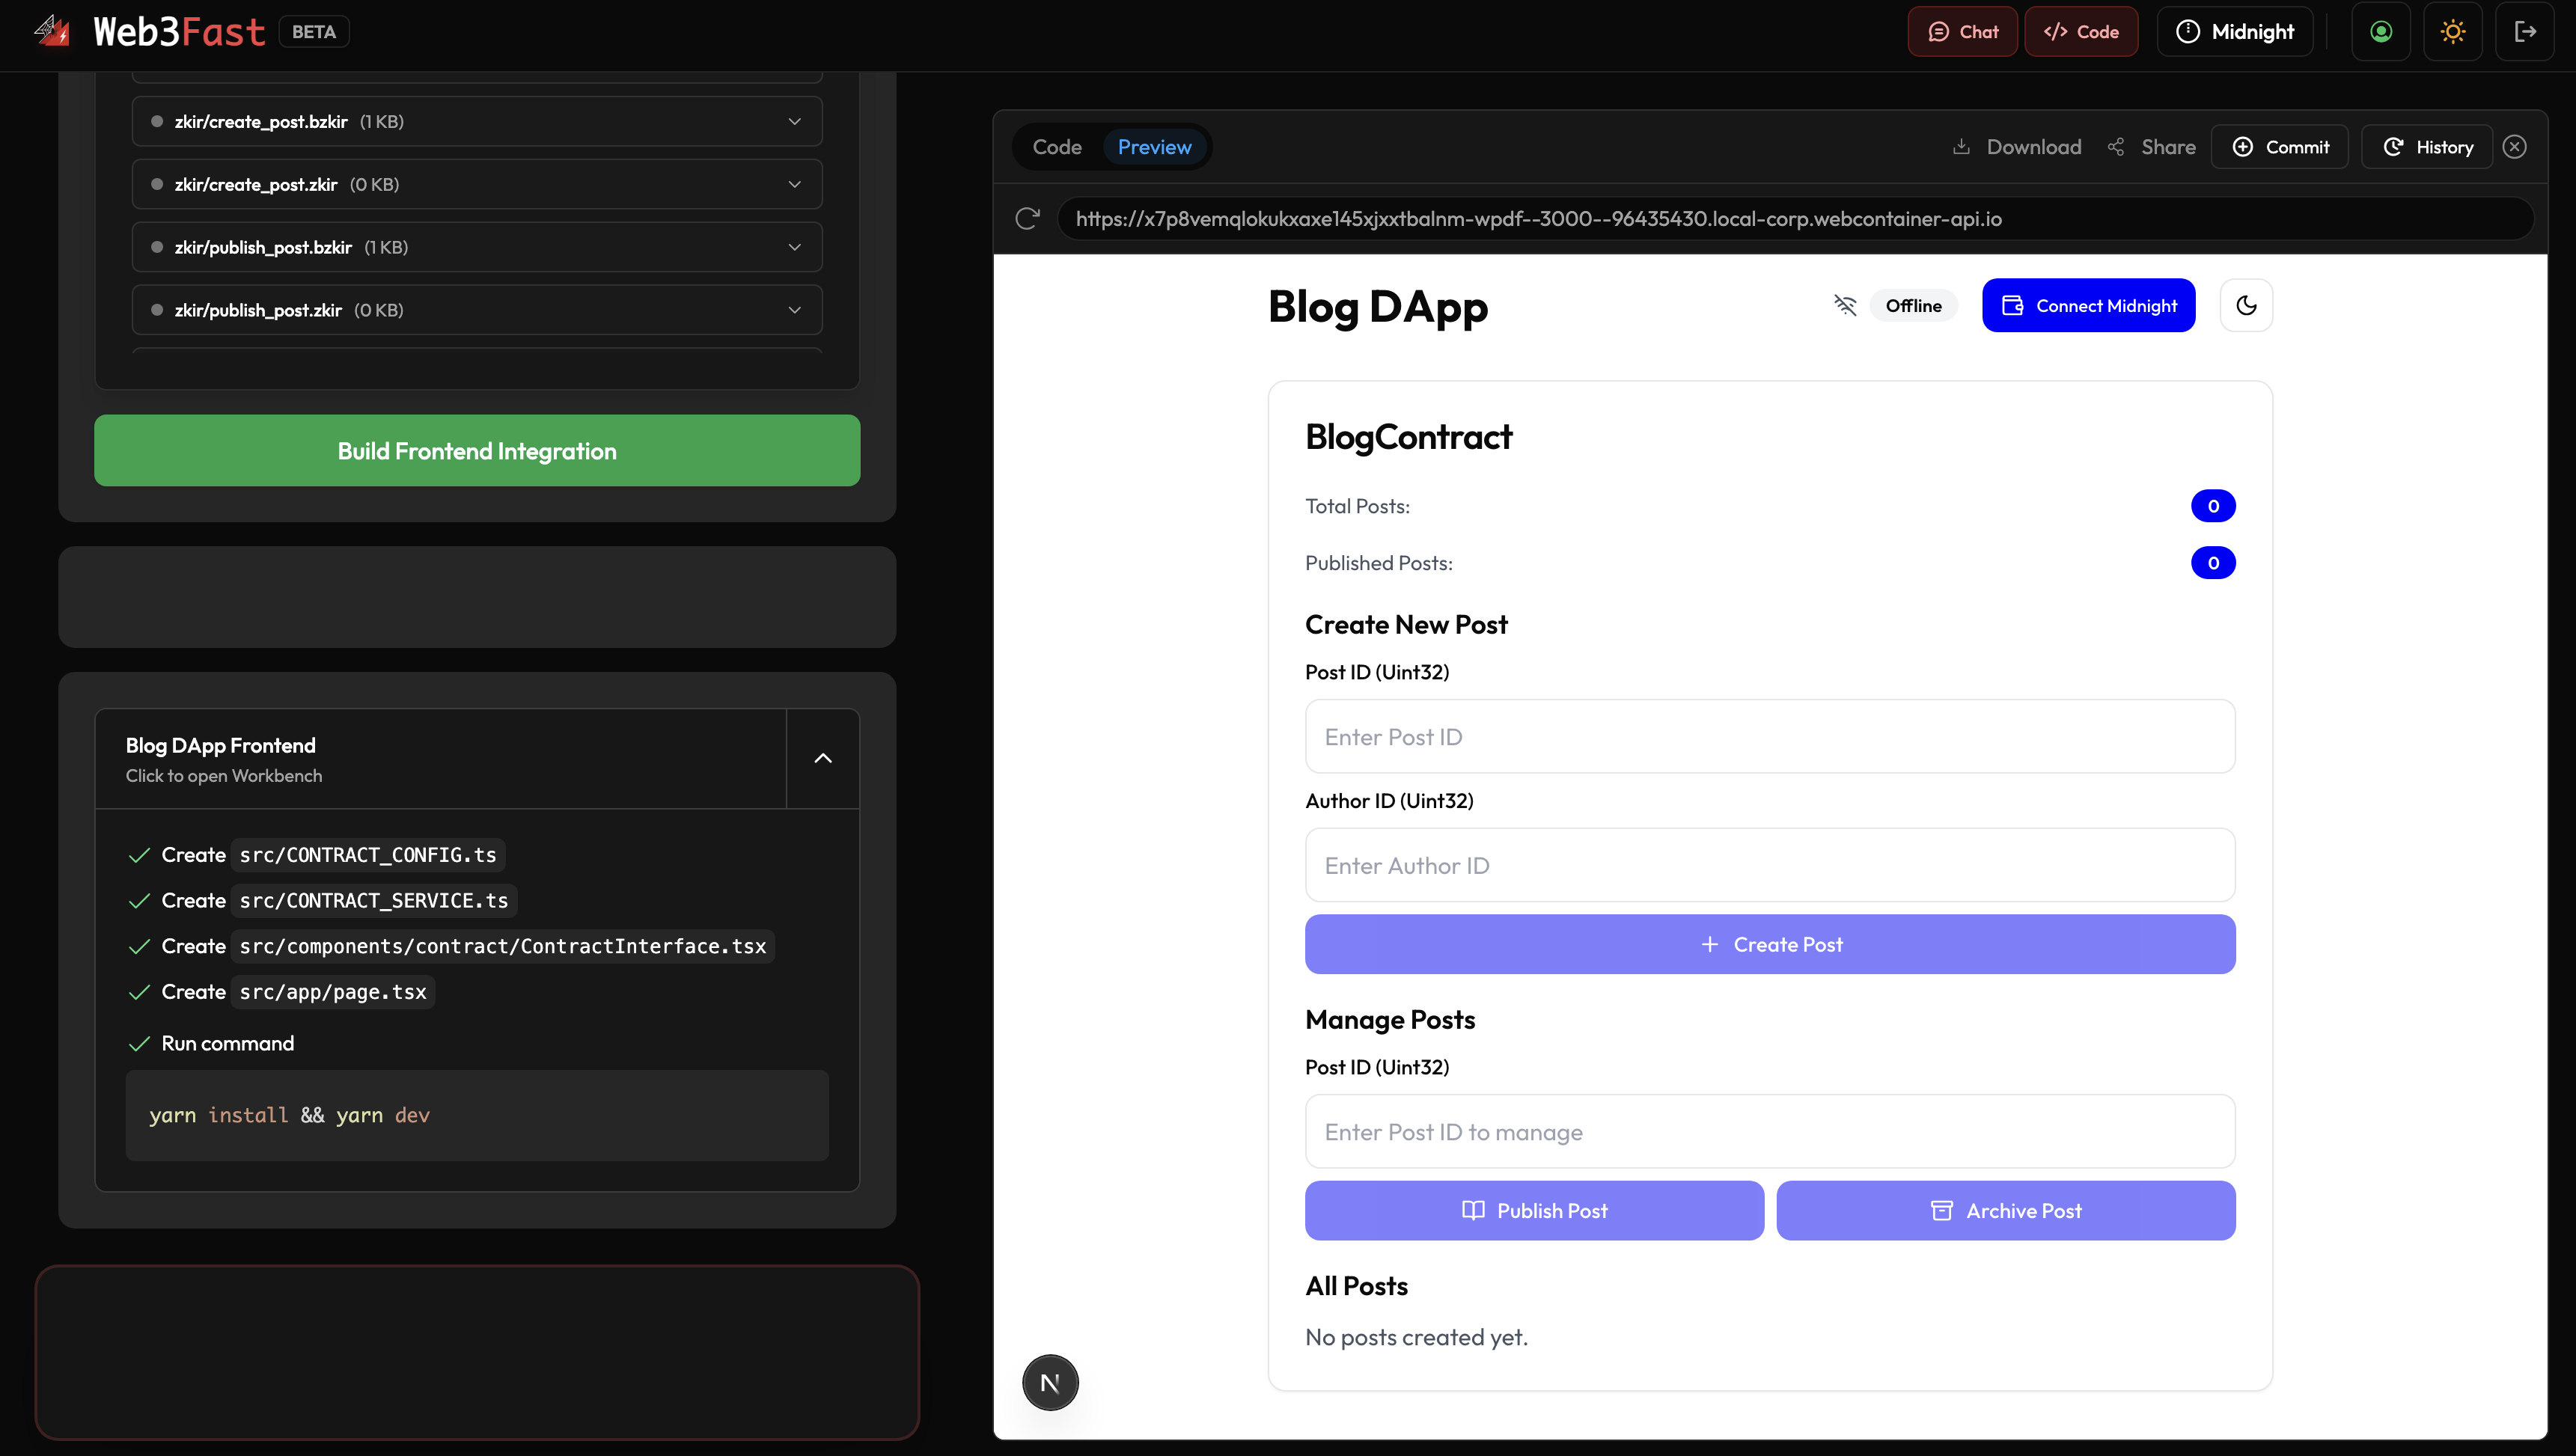Switch to Code view in header
The image size is (2576, 1456).
click(x=2081, y=32)
